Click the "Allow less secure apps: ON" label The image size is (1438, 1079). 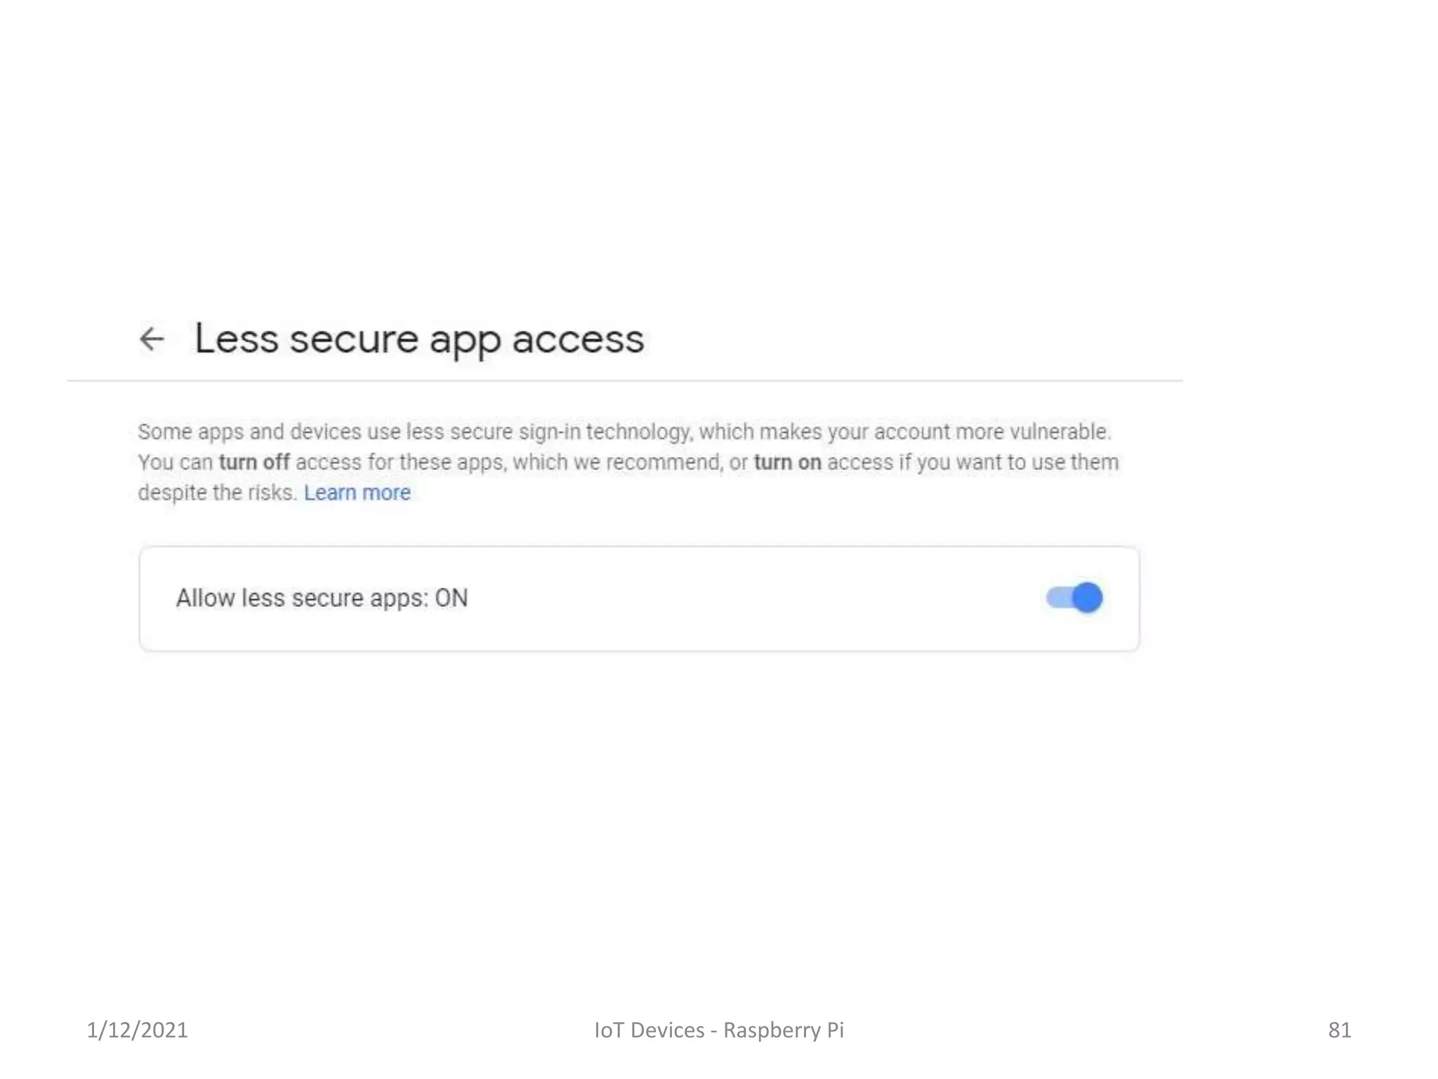(x=322, y=598)
